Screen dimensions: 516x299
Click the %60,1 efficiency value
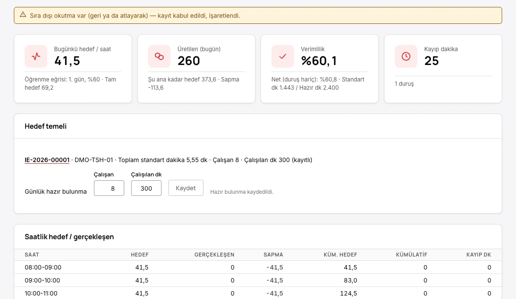(x=319, y=61)
